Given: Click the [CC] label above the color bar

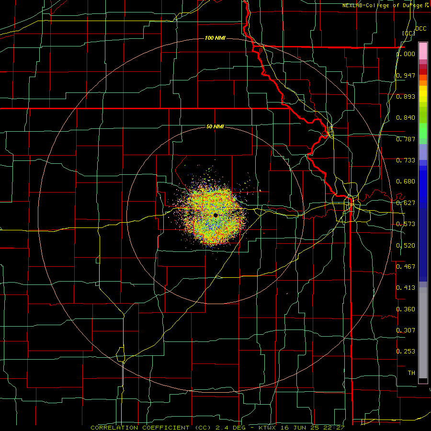Looking at the screenshot, I should tap(408, 33).
